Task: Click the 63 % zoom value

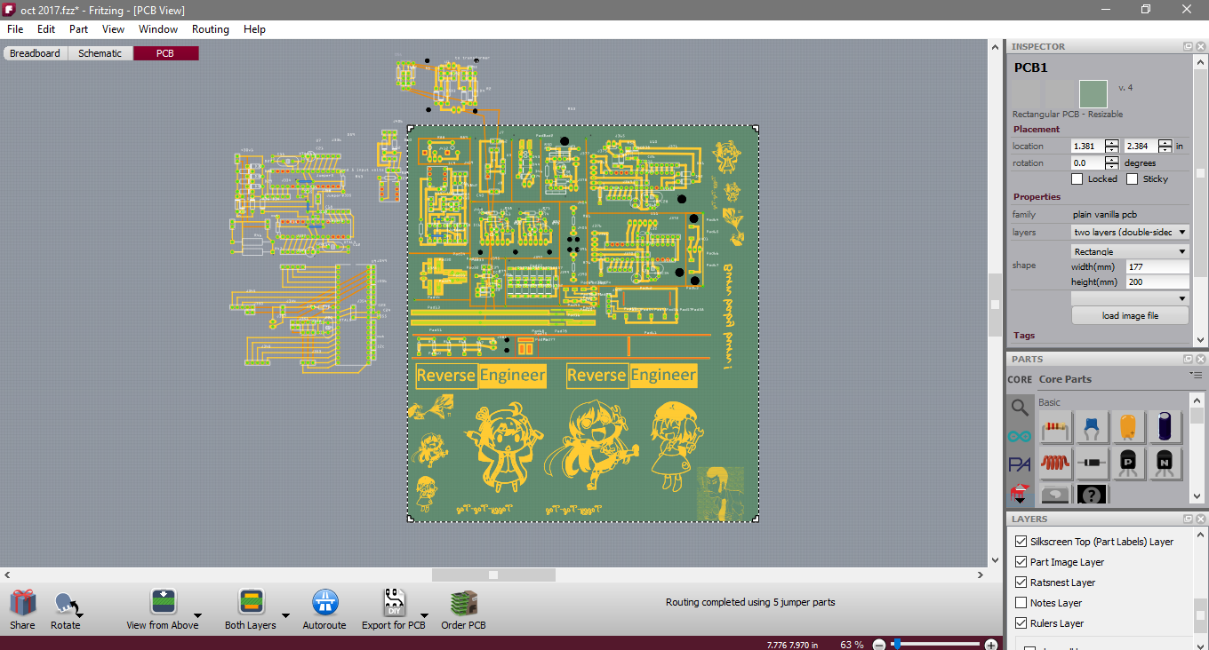Action: pyautogui.click(x=852, y=645)
